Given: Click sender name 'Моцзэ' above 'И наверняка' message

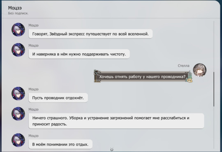Looking at the screenshot, I should click(x=33, y=45).
